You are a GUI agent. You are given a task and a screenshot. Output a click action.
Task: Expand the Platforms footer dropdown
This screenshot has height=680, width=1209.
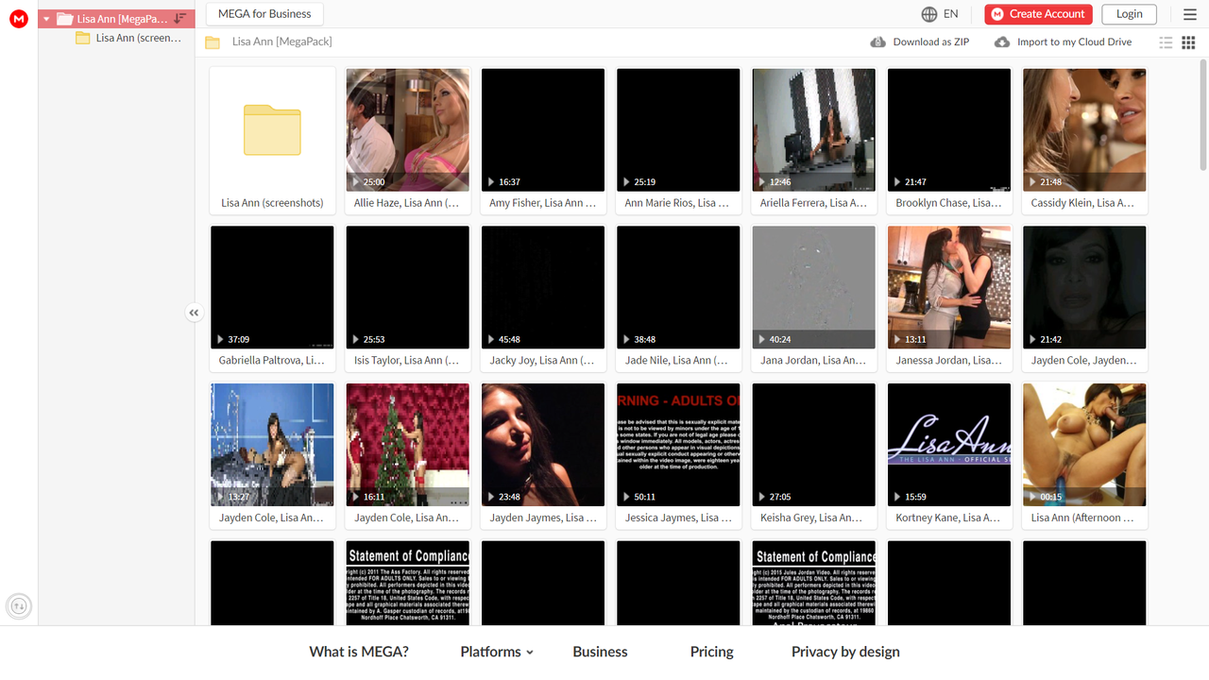(x=497, y=652)
